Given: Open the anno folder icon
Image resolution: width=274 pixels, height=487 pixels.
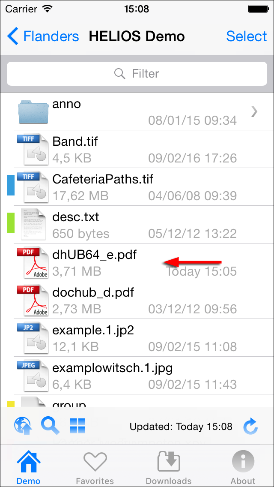Looking at the screenshot, I should pyautogui.click(x=33, y=111).
